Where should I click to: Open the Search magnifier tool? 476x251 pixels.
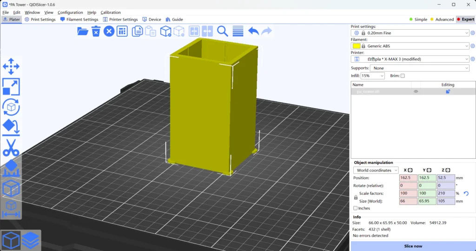(x=223, y=31)
